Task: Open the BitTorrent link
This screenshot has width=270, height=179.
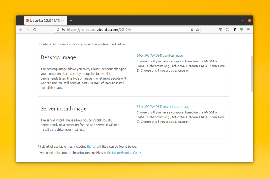Action: pyautogui.click(x=94, y=146)
